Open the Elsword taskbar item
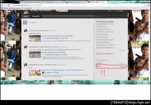Screen dimensions: 151x105 [57, 82]
